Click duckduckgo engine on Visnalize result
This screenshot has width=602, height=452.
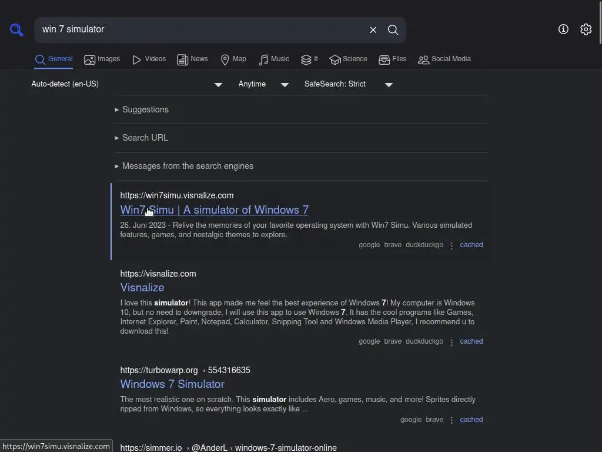click(424, 341)
